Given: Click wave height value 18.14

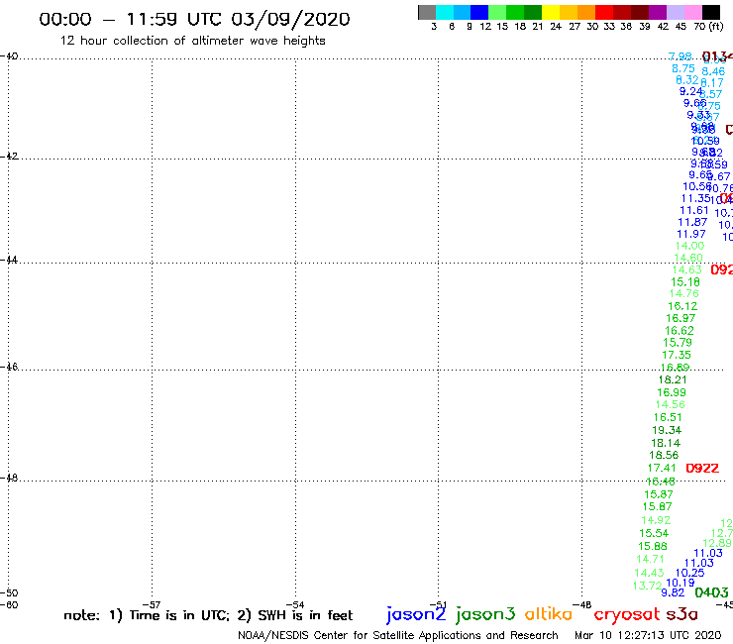Looking at the screenshot, I should click(666, 443).
